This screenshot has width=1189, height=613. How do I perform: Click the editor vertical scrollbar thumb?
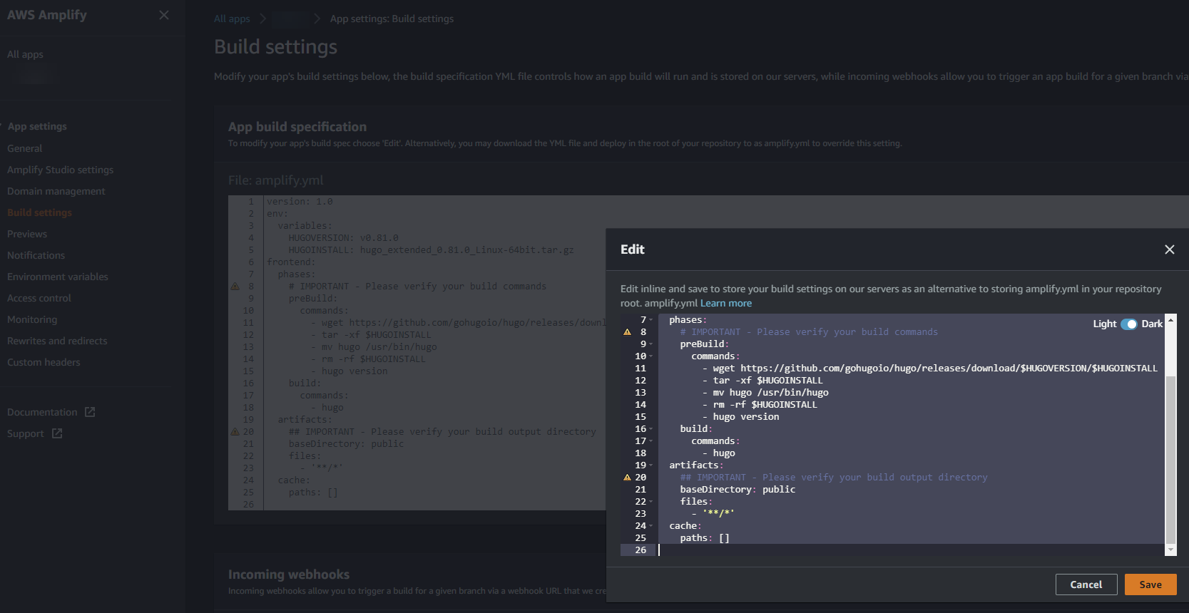pyautogui.click(x=1170, y=460)
